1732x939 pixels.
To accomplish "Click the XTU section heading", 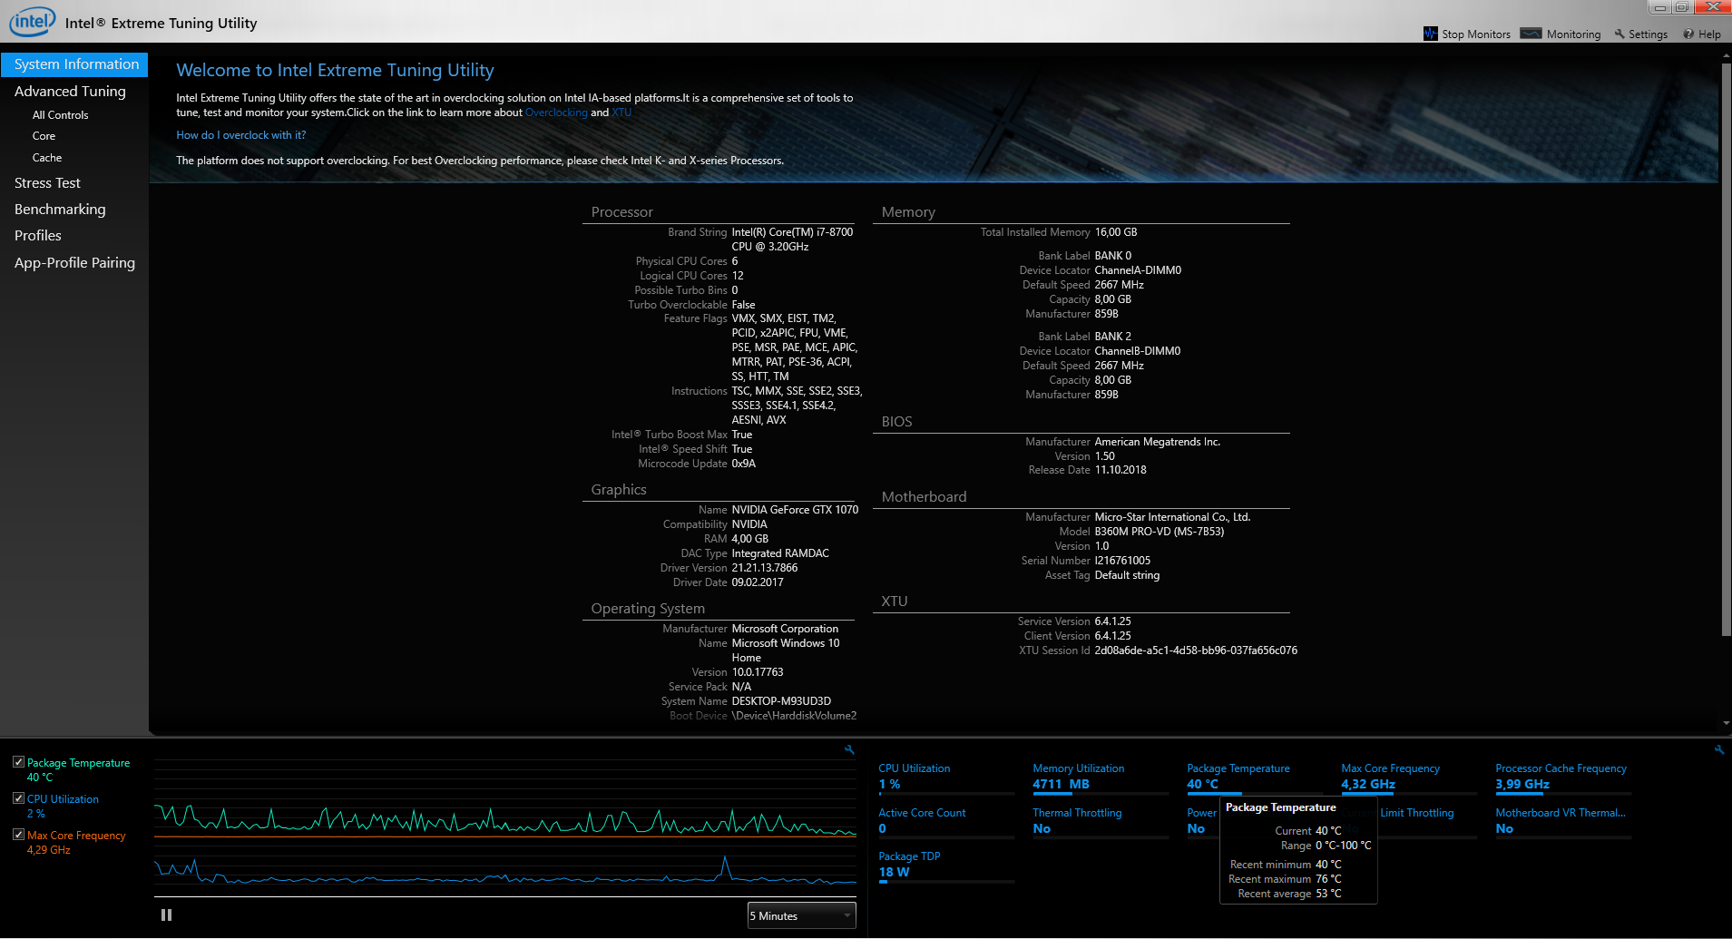I will click(x=894, y=602).
